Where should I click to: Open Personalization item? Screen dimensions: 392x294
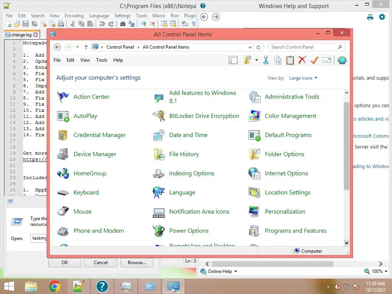click(x=277, y=211)
